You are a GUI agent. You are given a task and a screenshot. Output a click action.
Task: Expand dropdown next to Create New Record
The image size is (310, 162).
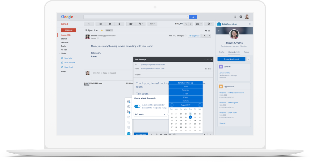pos(249,59)
